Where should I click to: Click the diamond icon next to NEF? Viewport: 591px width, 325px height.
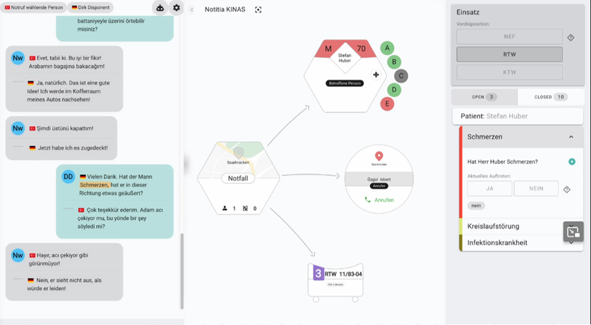coord(571,38)
